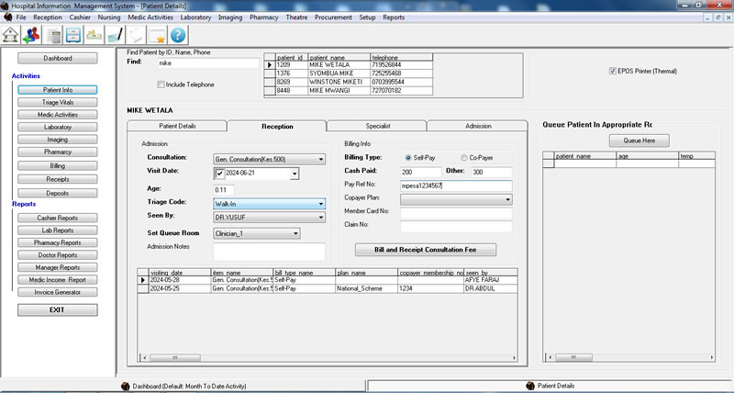Image resolution: width=734 pixels, height=393 pixels.
Task: Click the blue filing cabinet icon
Action: point(73,35)
